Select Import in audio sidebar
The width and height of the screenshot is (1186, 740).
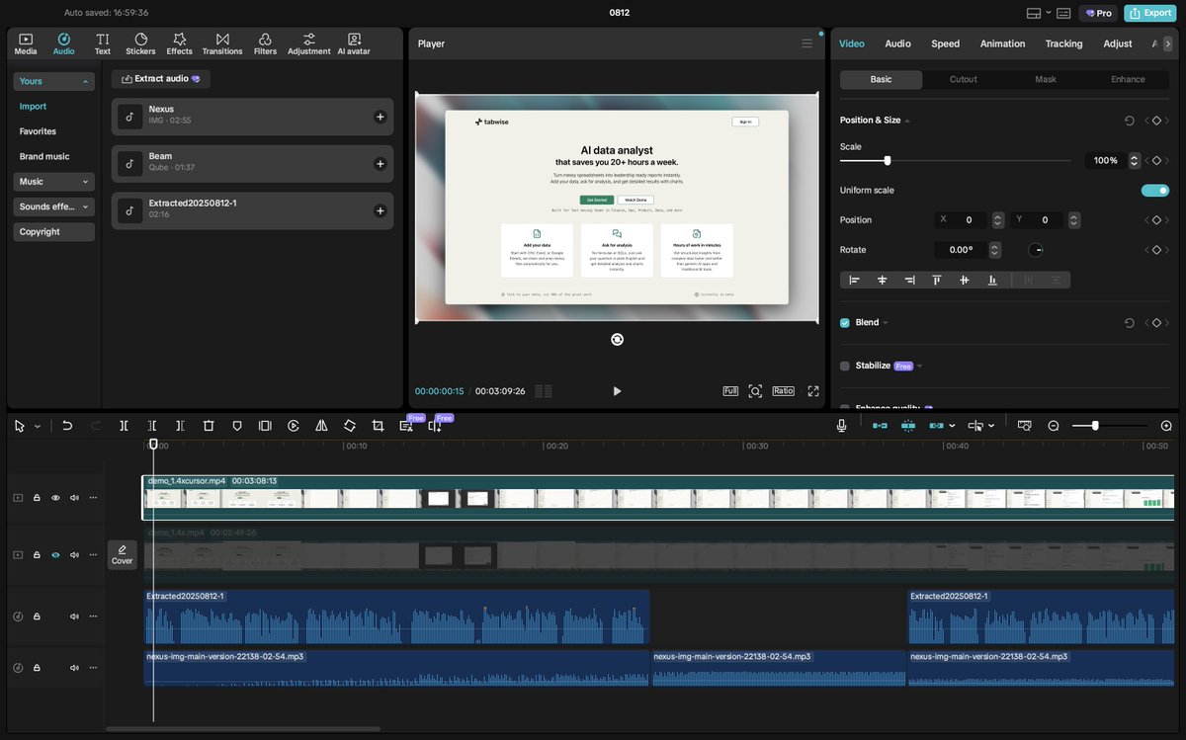(34, 107)
